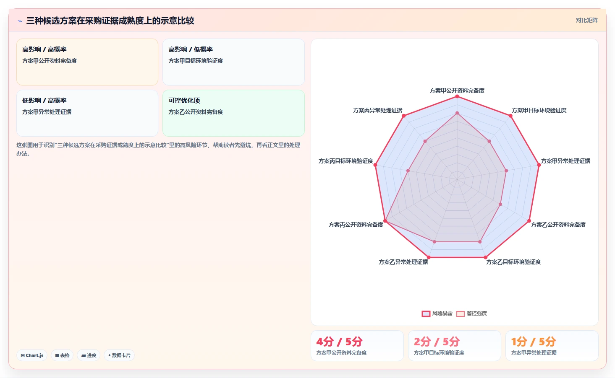Click radar axis label 方案乙目标环境验证度
Image resolution: width=615 pixels, height=378 pixels.
[x=513, y=262]
